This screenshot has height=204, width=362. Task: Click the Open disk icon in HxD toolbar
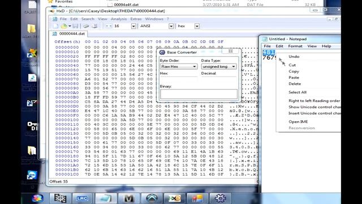pos(94,26)
